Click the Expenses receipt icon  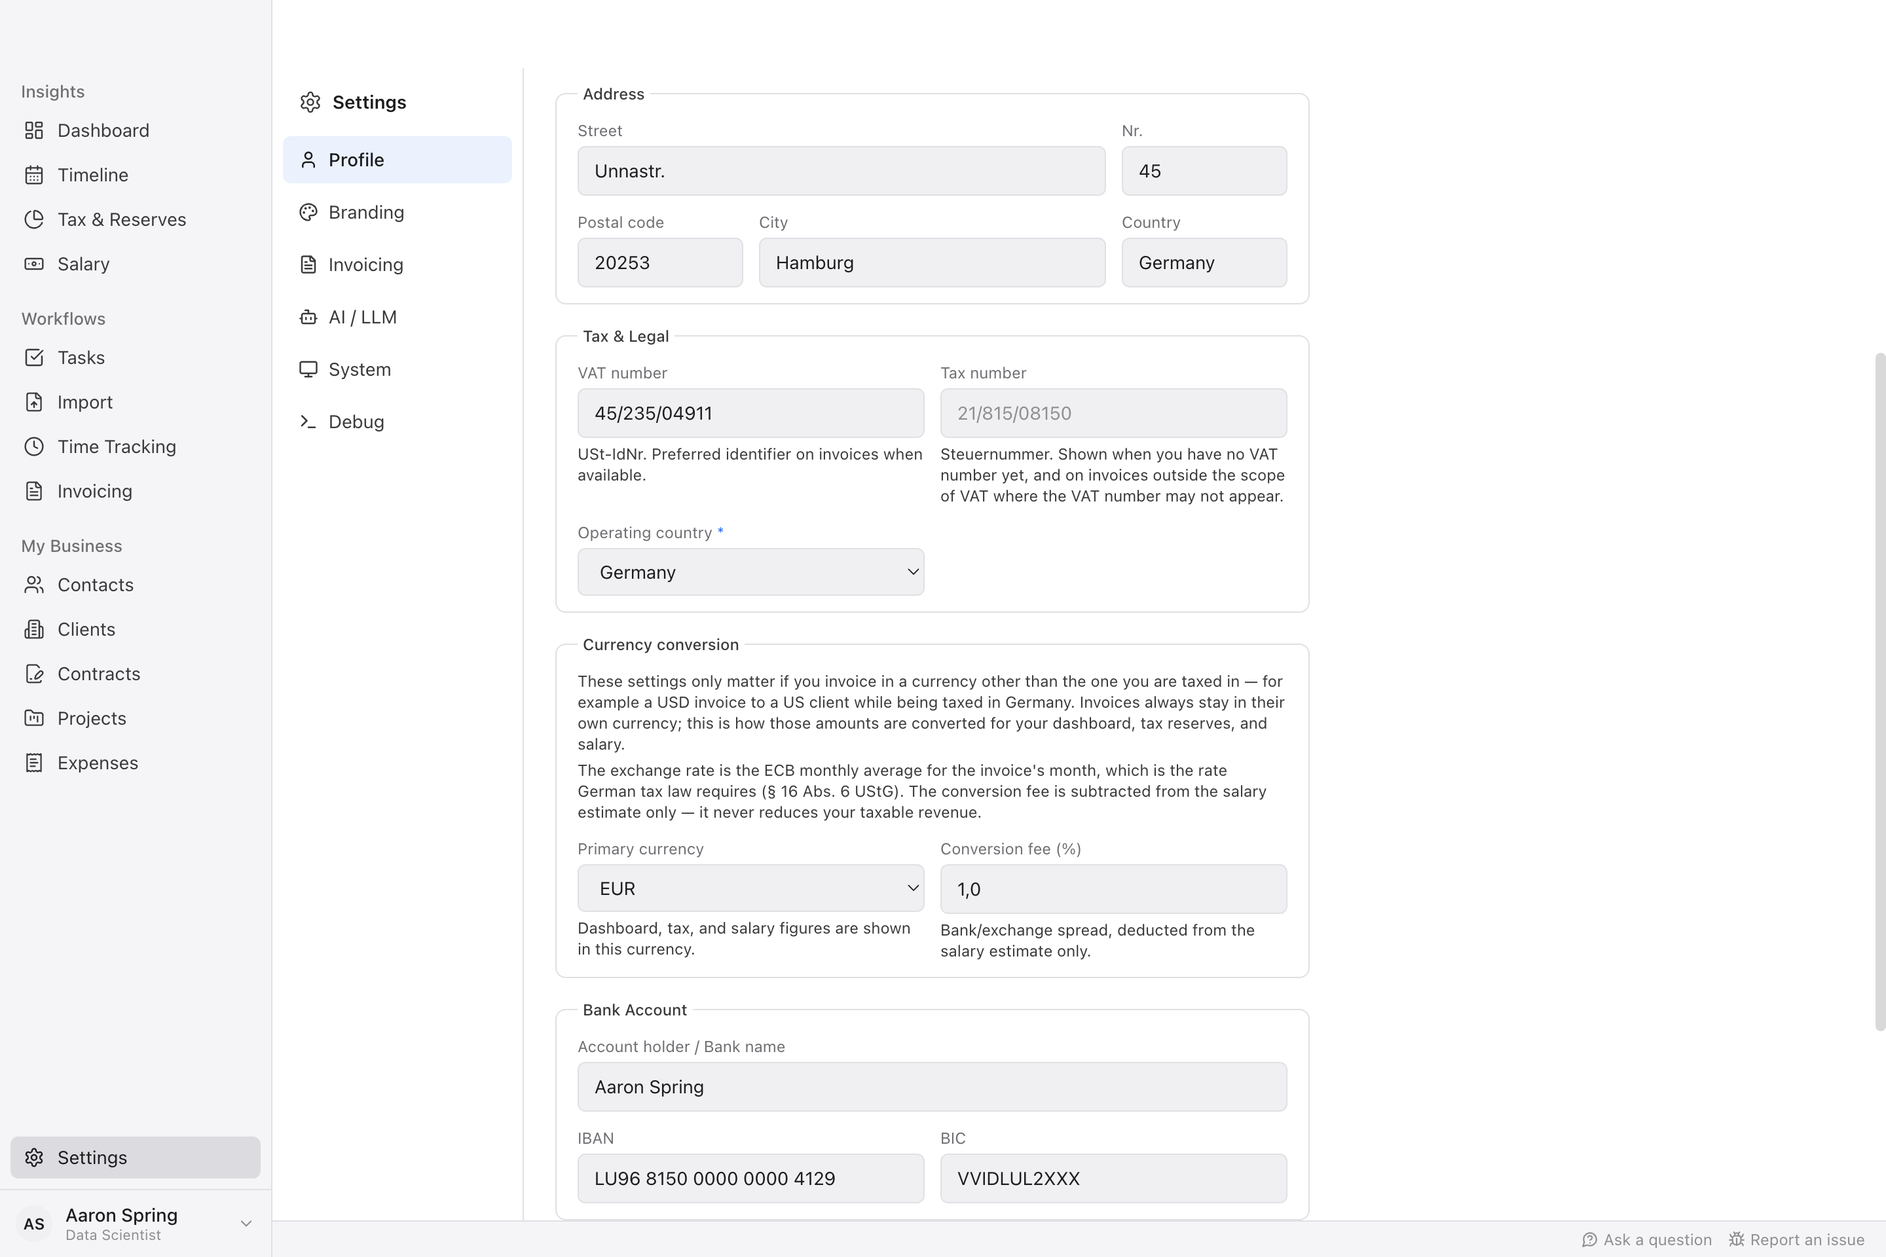pyautogui.click(x=33, y=763)
